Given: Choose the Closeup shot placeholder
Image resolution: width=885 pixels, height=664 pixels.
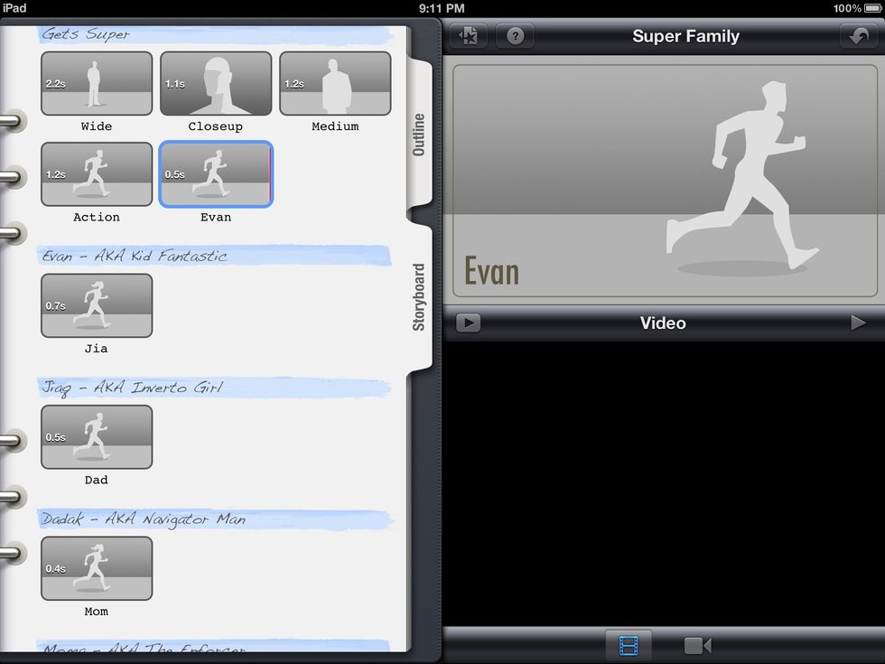Looking at the screenshot, I should click(216, 83).
